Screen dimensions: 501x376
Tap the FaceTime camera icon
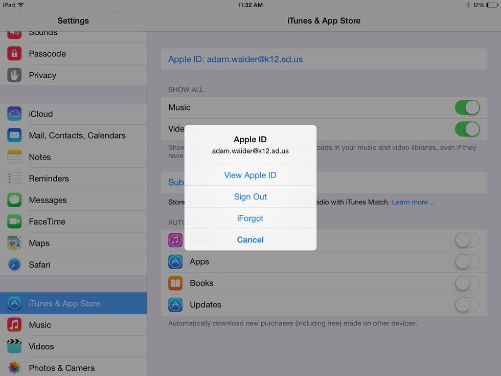tap(14, 221)
